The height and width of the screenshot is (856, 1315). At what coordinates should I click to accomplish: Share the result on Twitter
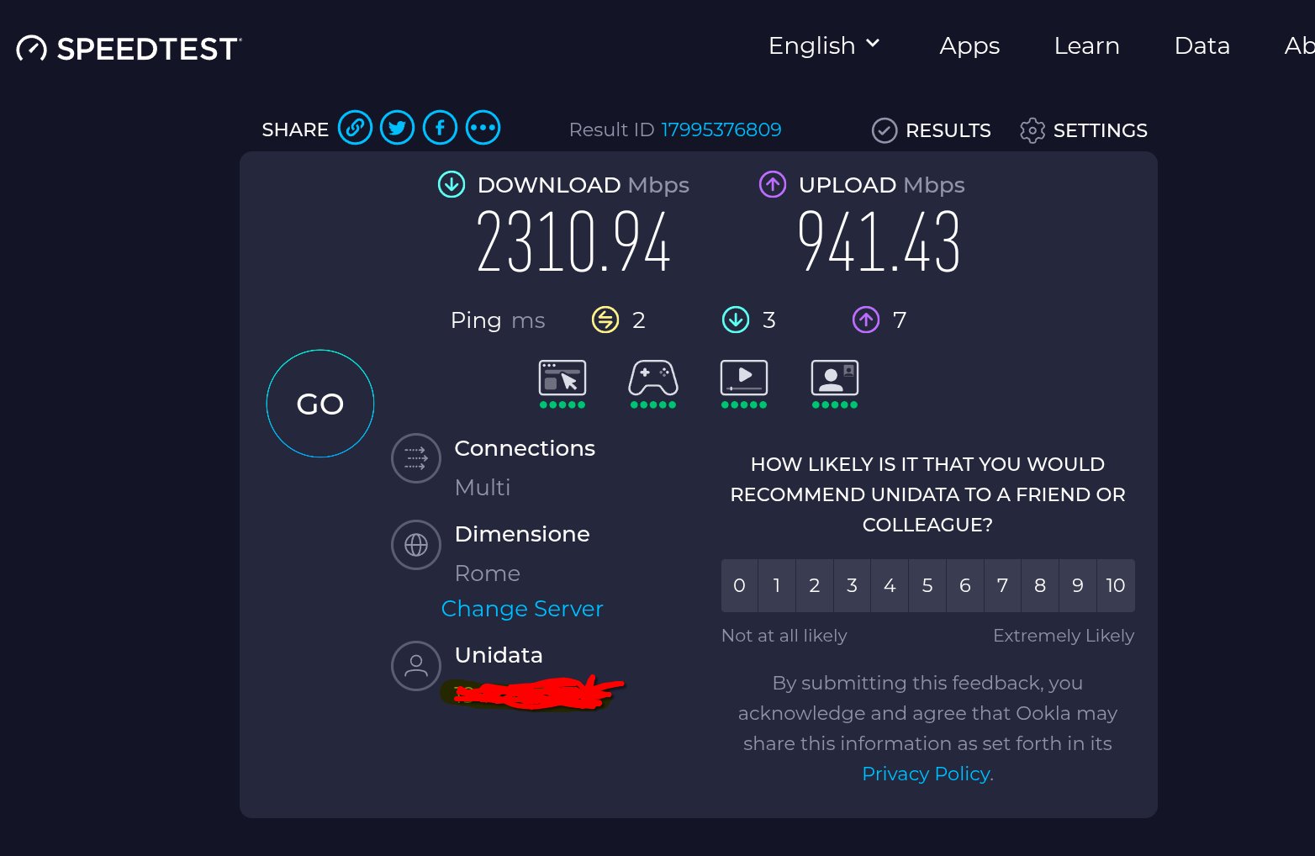pyautogui.click(x=398, y=129)
